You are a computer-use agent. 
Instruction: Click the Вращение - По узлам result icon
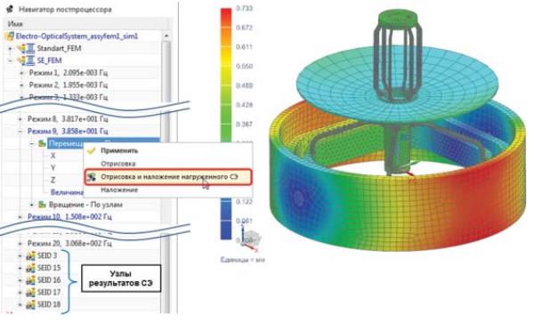point(42,205)
